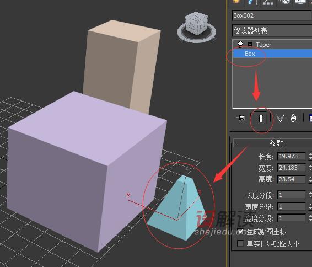
Task: Check the 真实世界贴图大小 checkbox
Action: [240, 243]
